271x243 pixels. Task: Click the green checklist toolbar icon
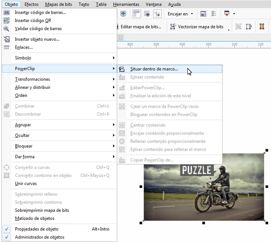click(214, 14)
